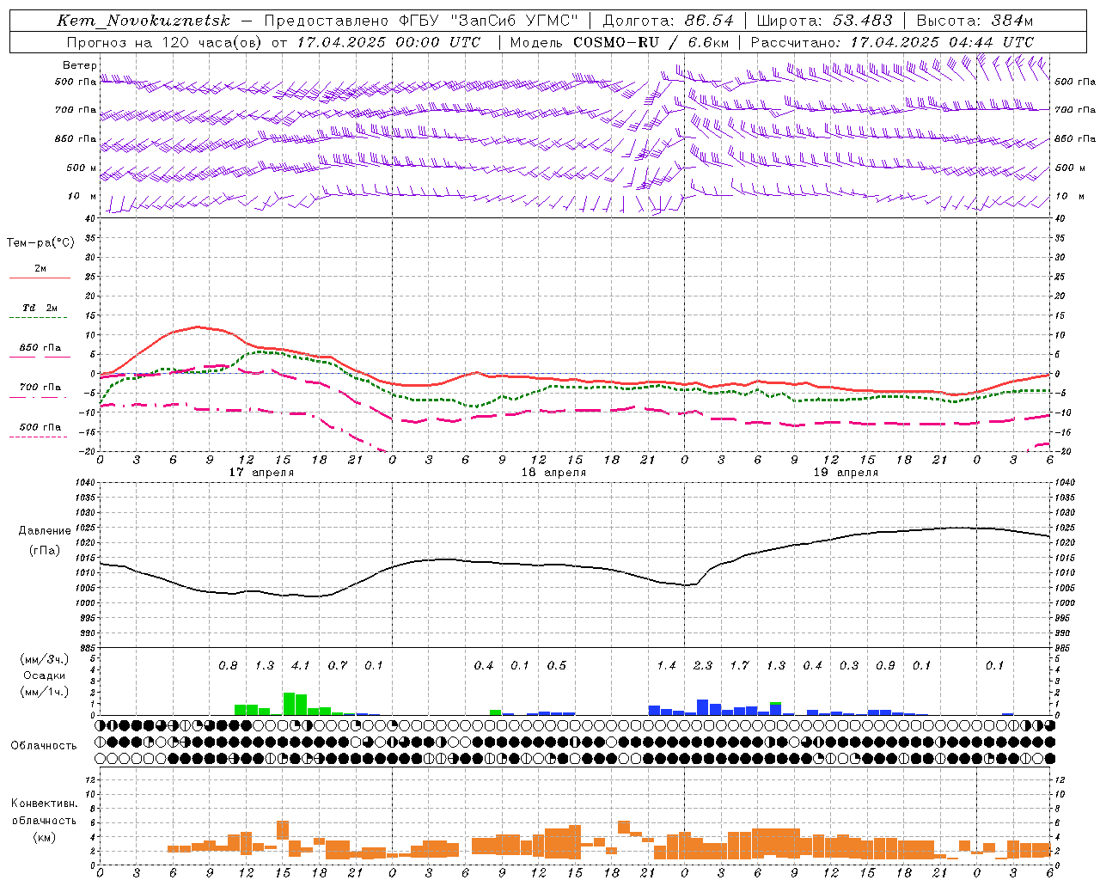Click "Прогноз на 120 часа(ов)" header text

pyautogui.click(x=165, y=42)
